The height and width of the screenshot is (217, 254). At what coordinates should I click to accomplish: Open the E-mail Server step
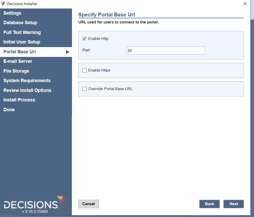[18, 61]
